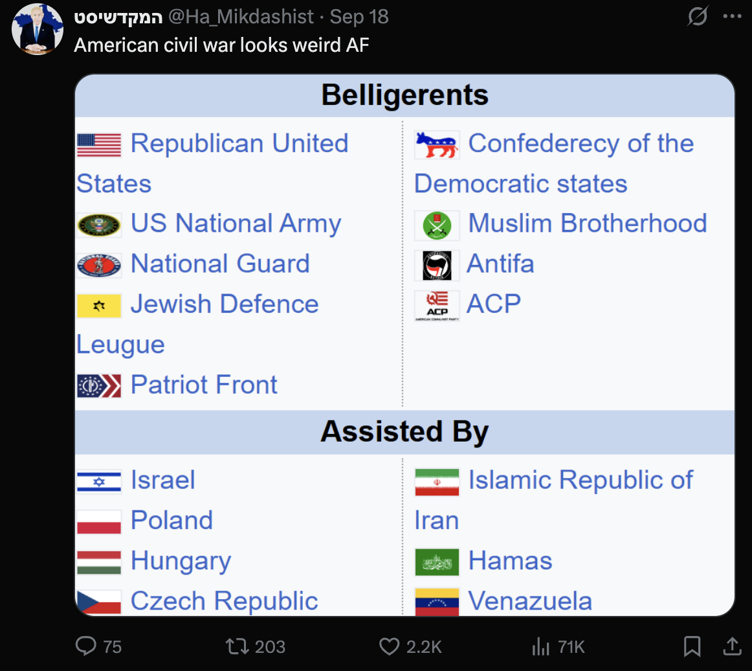
Task: Open the @Ha_Mikdashist handle link
Action: point(241,17)
